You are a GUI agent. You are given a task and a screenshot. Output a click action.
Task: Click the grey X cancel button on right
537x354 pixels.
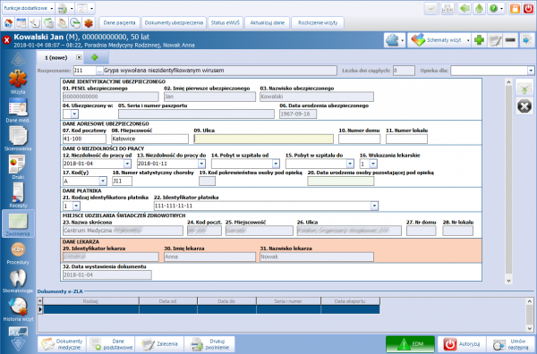click(524, 106)
